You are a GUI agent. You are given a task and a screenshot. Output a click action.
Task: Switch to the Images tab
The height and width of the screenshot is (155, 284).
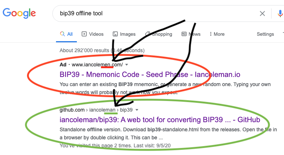pos(124,34)
